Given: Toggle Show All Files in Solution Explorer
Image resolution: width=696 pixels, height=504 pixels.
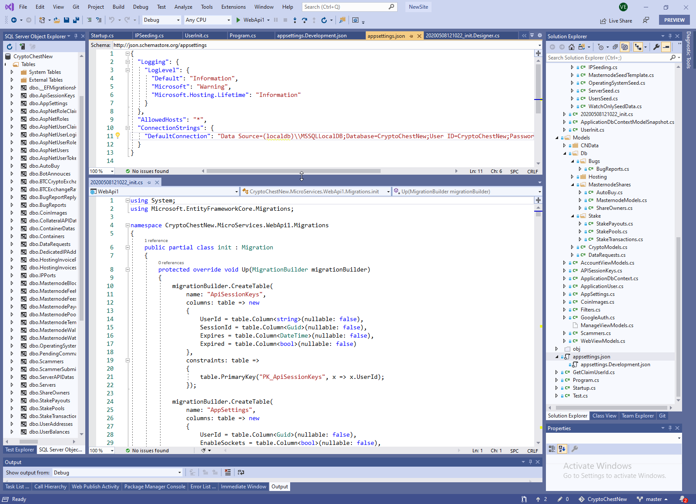Looking at the screenshot, I should pos(625,47).
